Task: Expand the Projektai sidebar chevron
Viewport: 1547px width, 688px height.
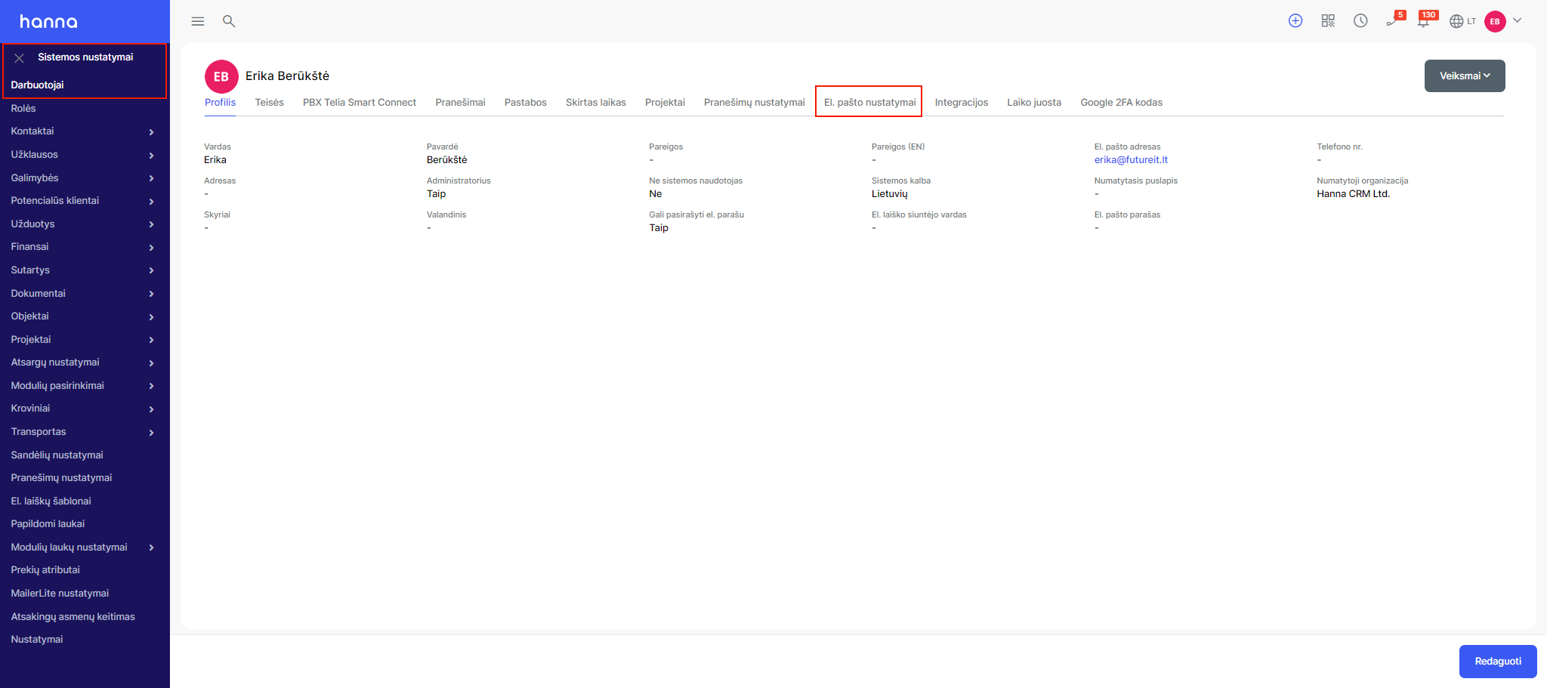Action: click(x=151, y=340)
